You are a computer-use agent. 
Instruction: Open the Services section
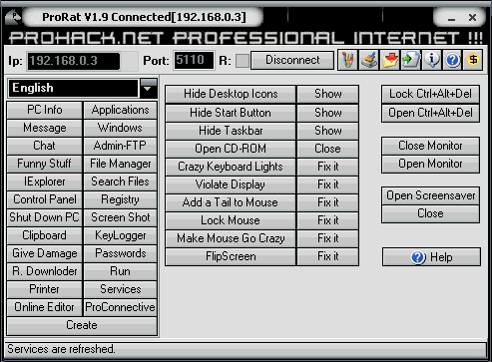tap(120, 289)
